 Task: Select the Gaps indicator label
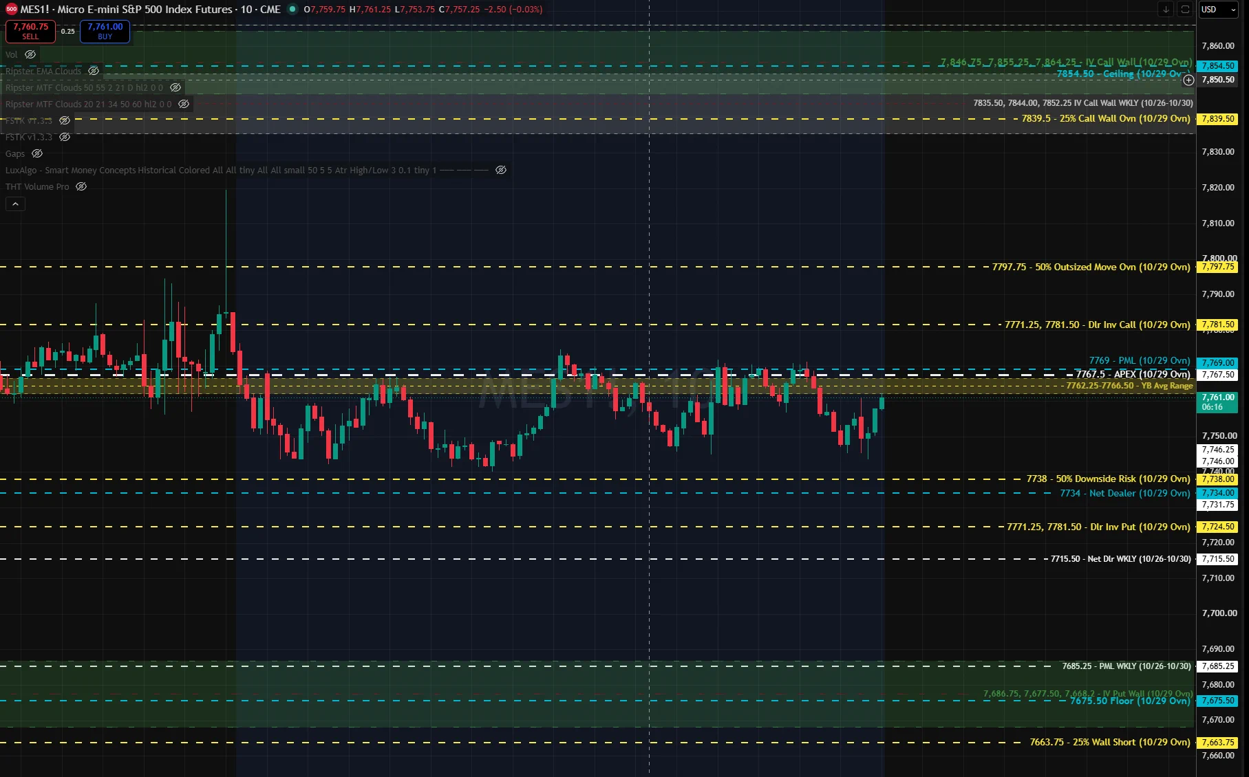15,153
